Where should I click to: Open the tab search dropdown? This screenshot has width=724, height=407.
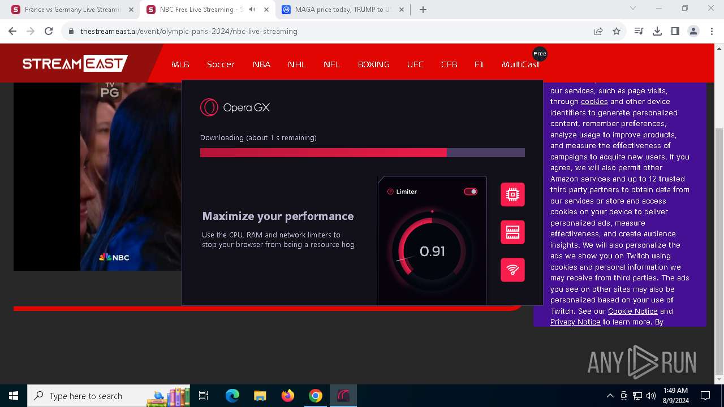coord(633,8)
